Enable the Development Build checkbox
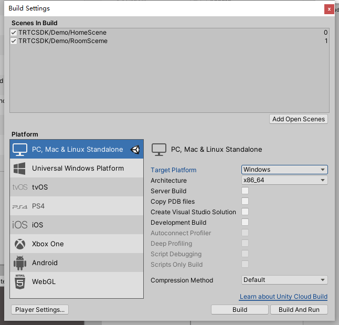This screenshot has height=325, width=339. point(245,222)
